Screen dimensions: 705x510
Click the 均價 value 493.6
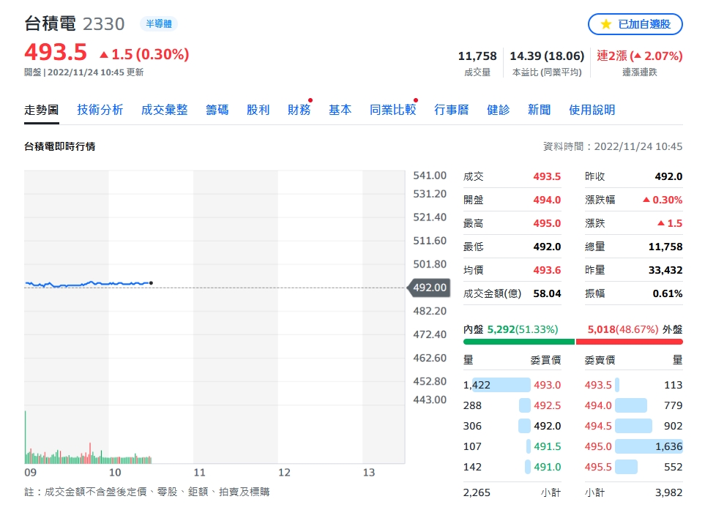547,270
